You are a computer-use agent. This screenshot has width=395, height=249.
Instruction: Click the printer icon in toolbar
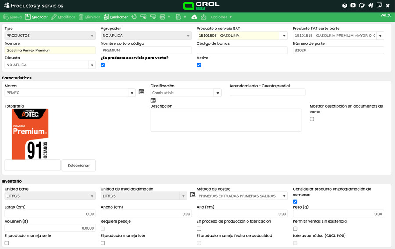click(162, 17)
